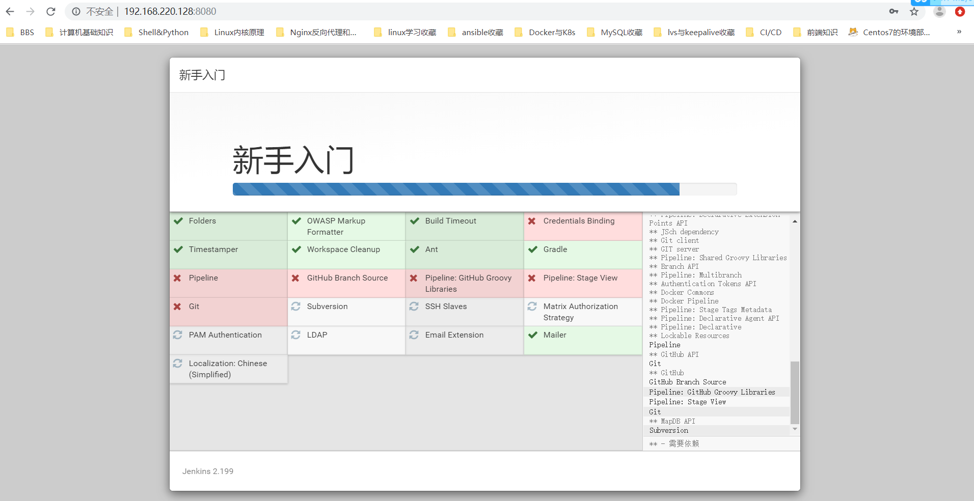Image resolution: width=974 pixels, height=501 pixels.
Task: Reload the page with the refresh icon
Action: pos(50,11)
